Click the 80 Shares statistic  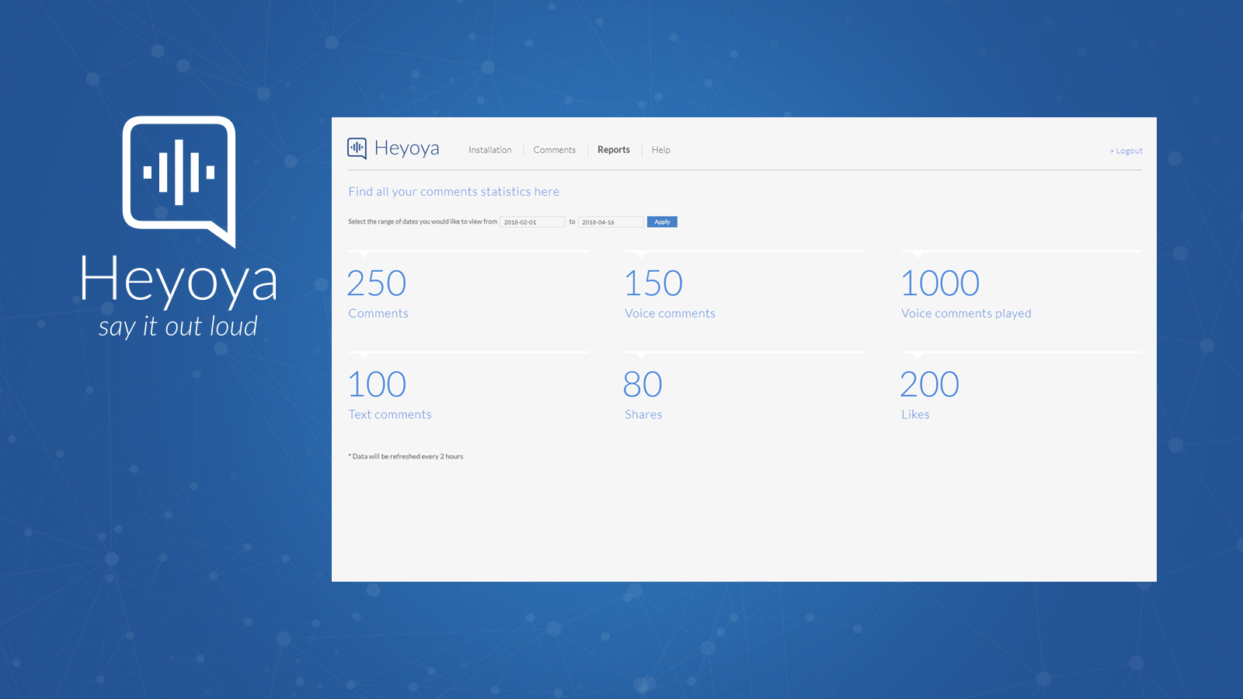(x=643, y=394)
